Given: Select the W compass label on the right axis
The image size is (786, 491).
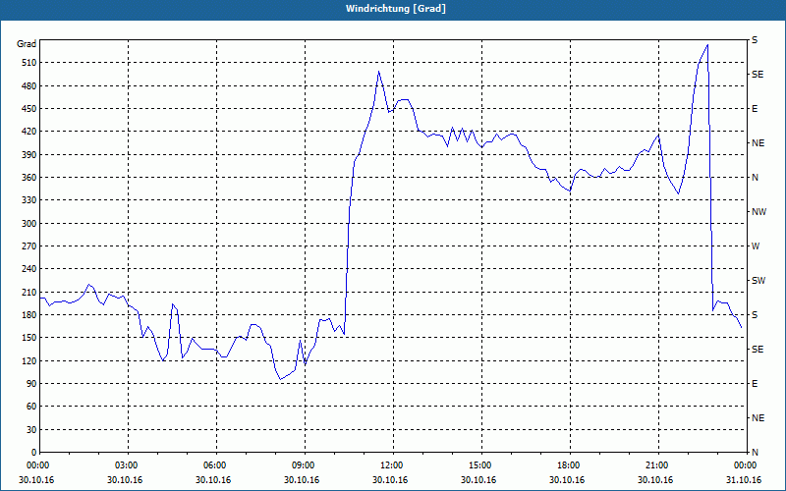Looking at the screenshot, I should (756, 246).
